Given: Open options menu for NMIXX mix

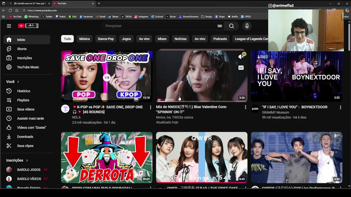Looking at the screenshot, I should 245,108.
